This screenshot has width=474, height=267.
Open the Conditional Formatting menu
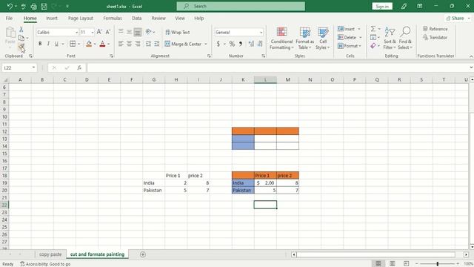tap(281, 39)
